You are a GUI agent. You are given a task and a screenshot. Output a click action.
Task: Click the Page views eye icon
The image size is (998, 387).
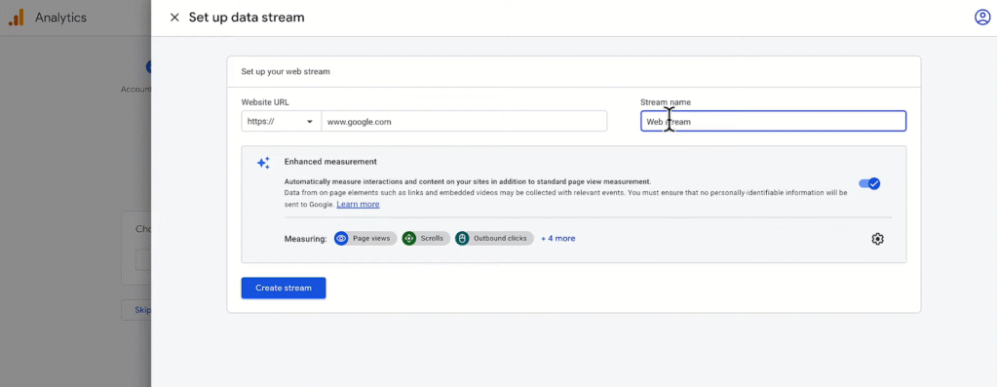click(x=341, y=239)
